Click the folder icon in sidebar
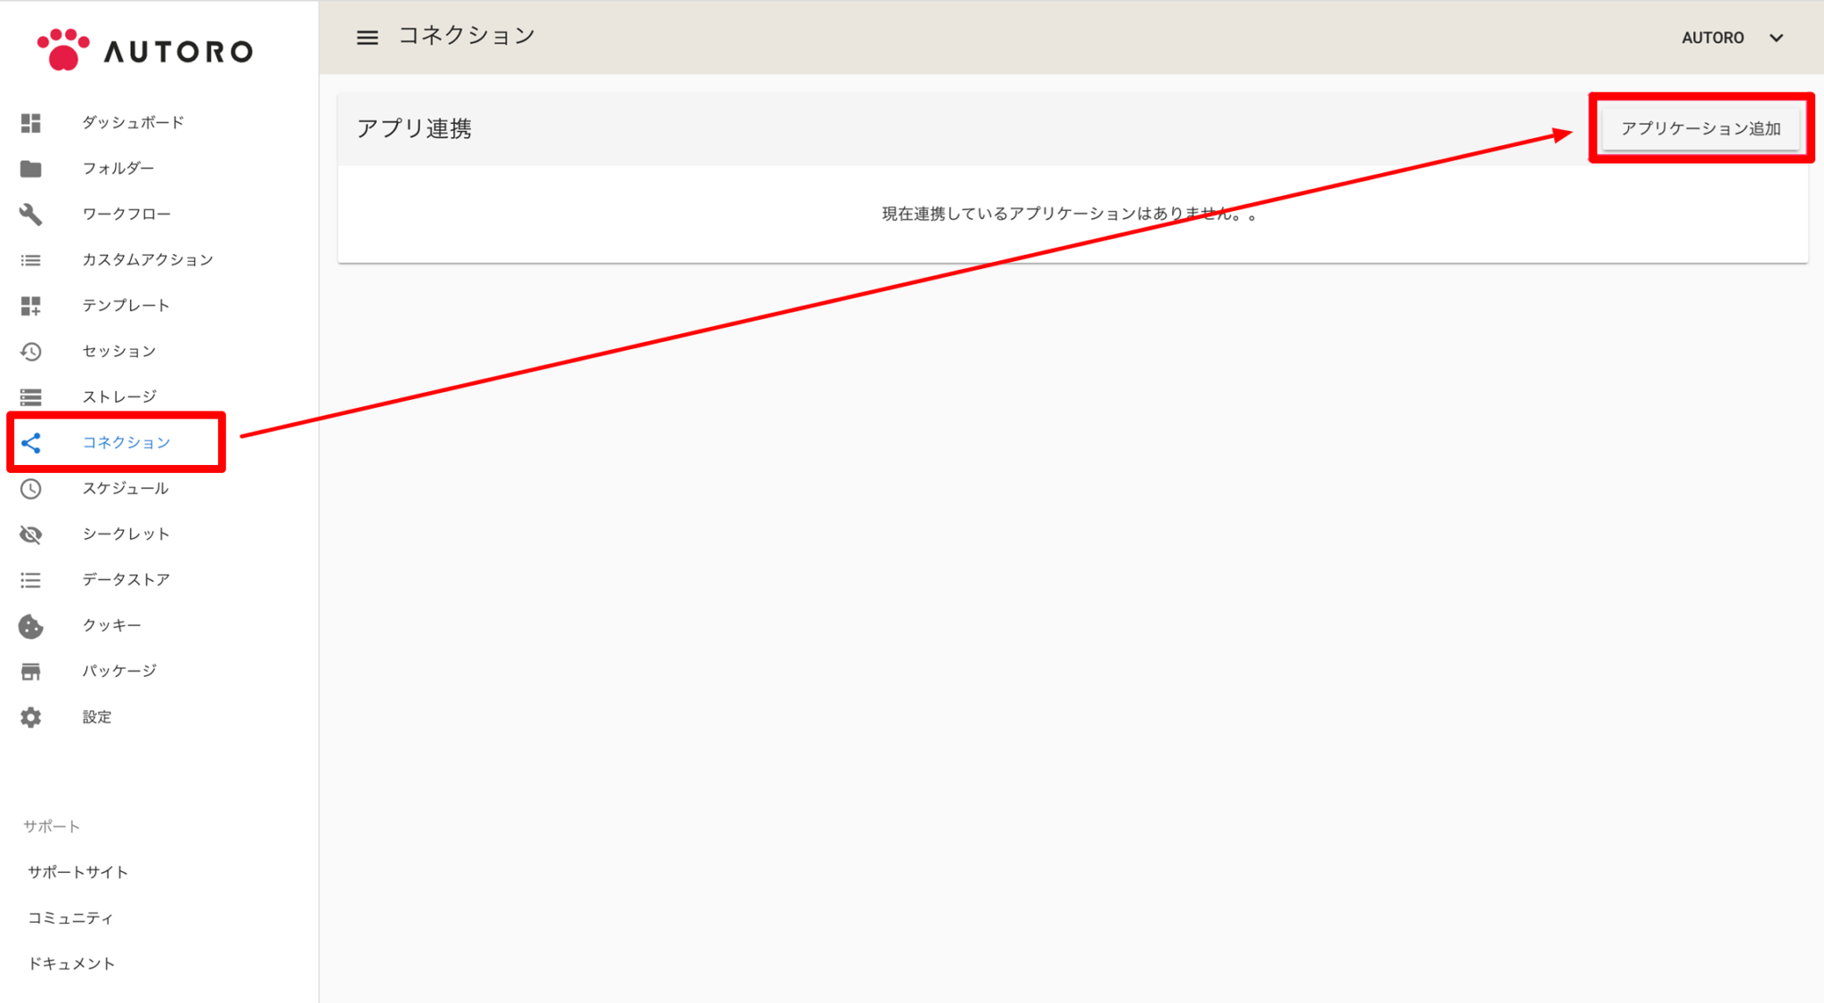This screenshot has height=1003, width=1824. pos(31,168)
